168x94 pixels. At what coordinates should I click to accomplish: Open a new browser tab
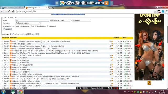coord(51,8)
